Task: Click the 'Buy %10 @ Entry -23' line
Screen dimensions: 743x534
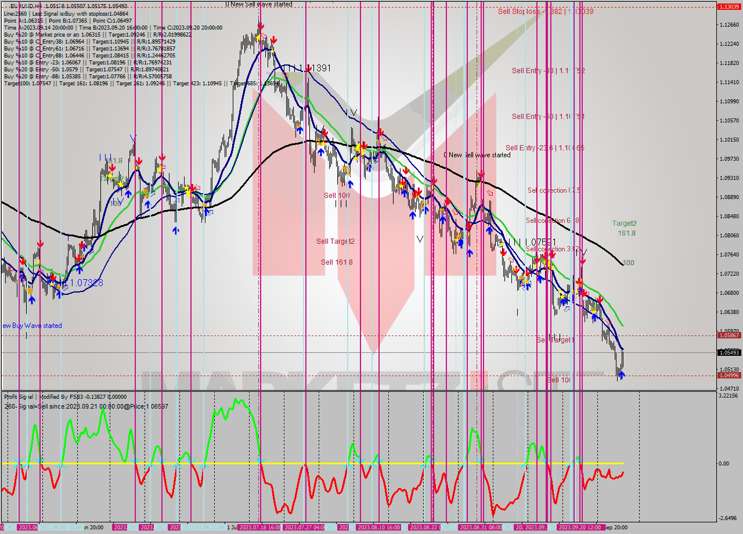Action: coord(88,62)
